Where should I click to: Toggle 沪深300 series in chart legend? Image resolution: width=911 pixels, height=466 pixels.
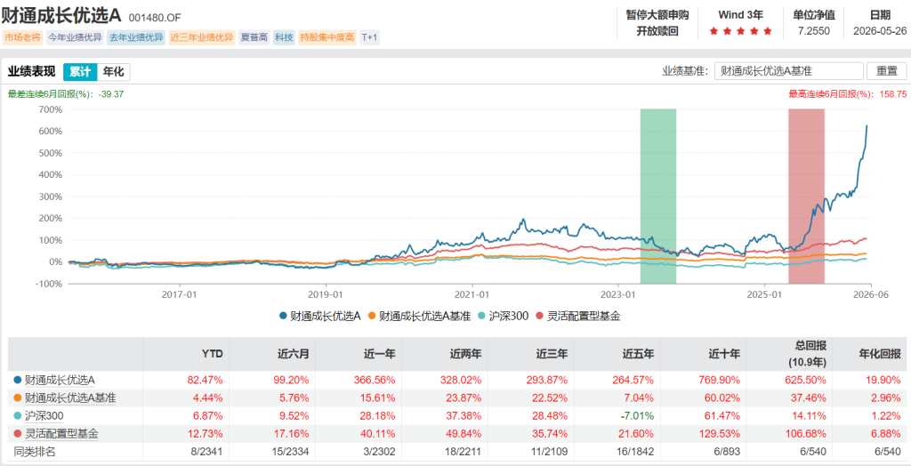(x=502, y=316)
